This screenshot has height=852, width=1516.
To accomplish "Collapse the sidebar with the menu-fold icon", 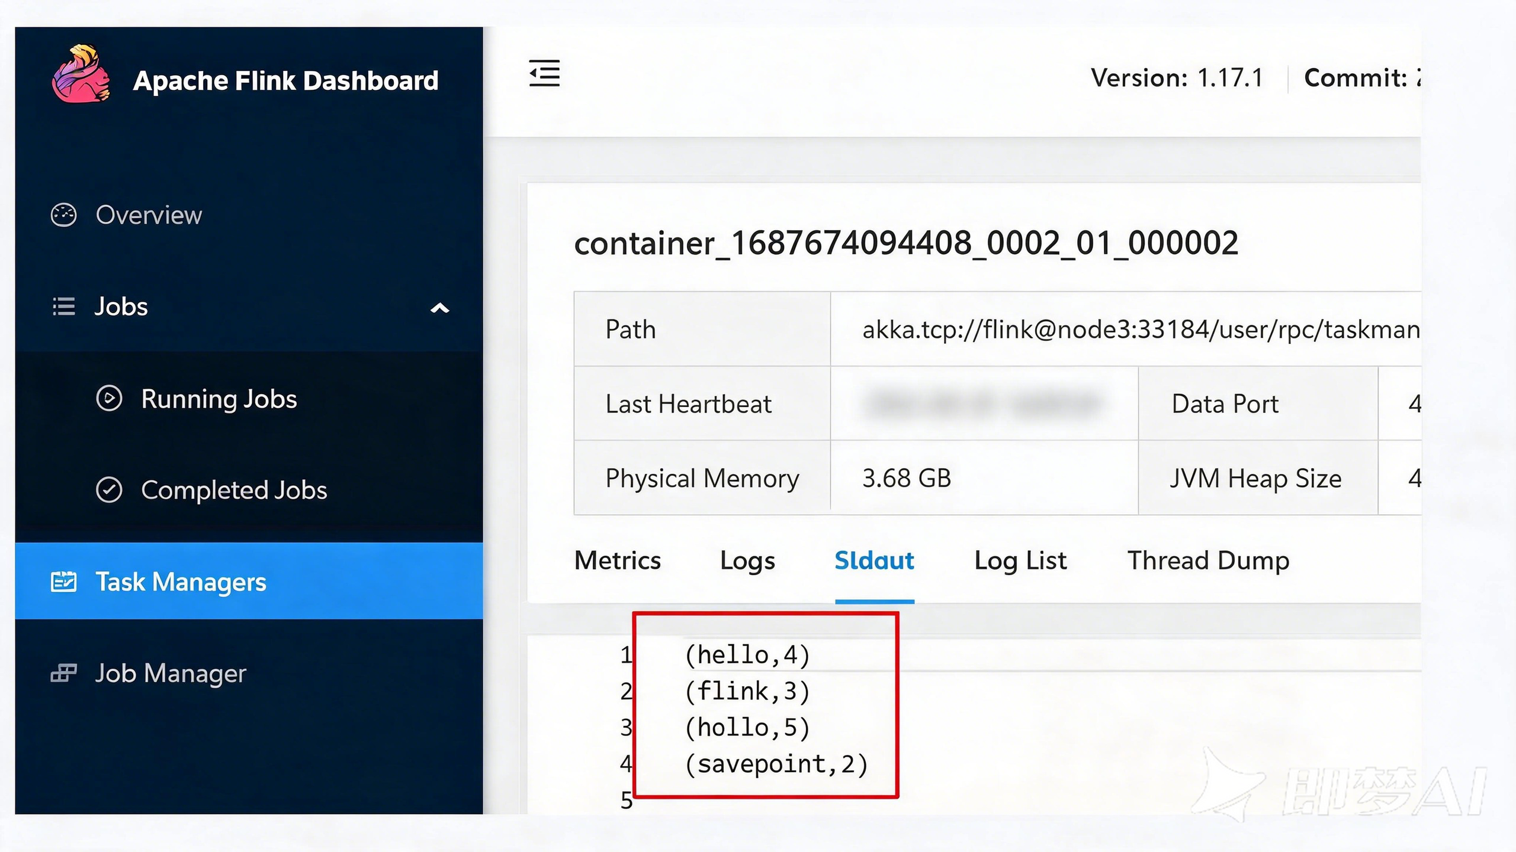I will [544, 73].
